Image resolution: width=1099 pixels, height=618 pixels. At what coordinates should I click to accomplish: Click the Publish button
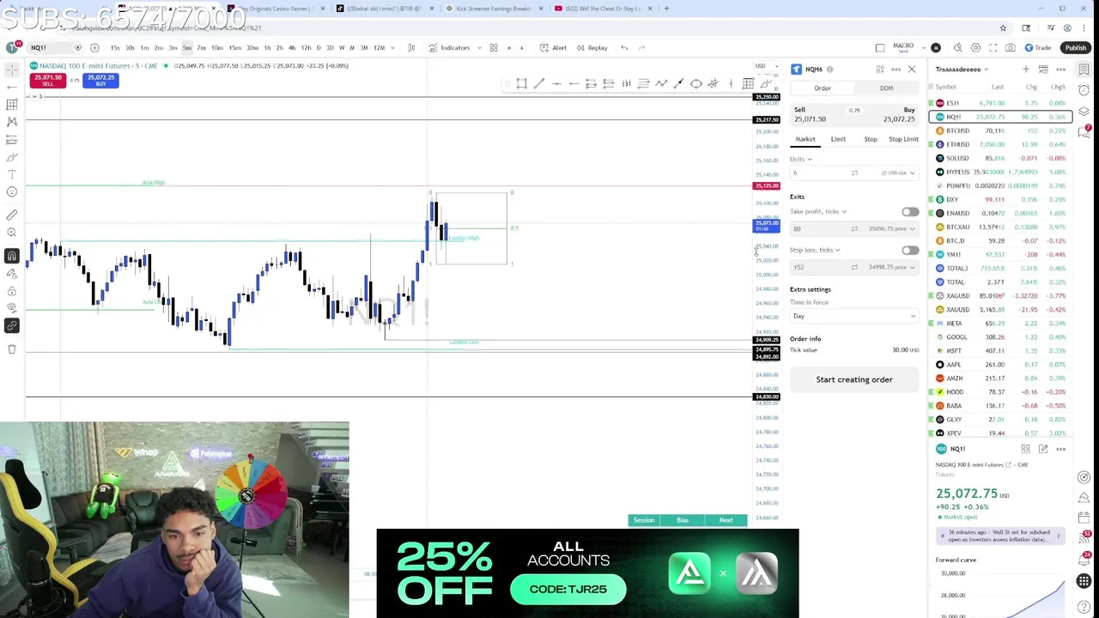click(x=1075, y=48)
